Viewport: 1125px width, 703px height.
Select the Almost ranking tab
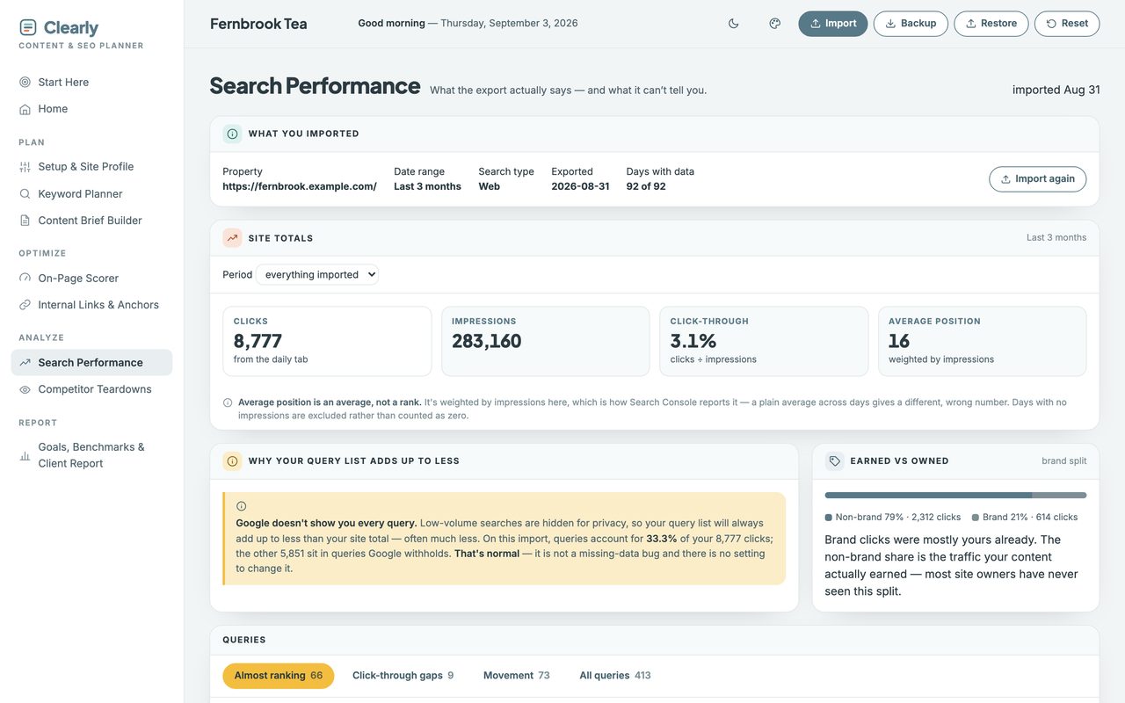point(279,676)
